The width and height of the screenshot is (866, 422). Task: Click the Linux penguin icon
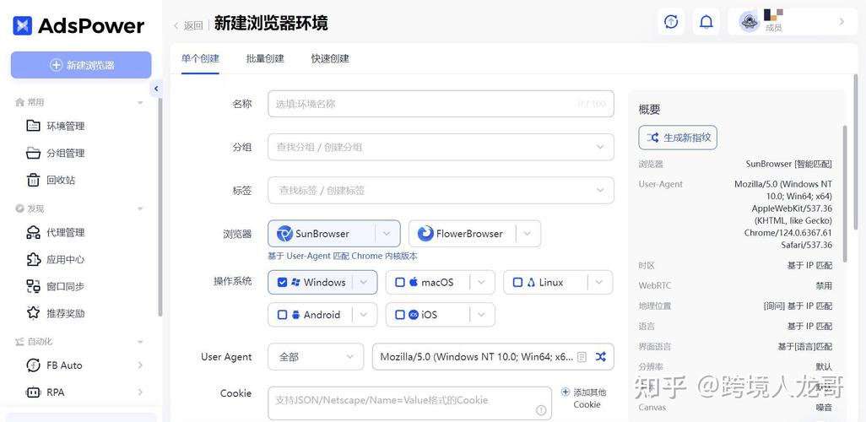[531, 282]
